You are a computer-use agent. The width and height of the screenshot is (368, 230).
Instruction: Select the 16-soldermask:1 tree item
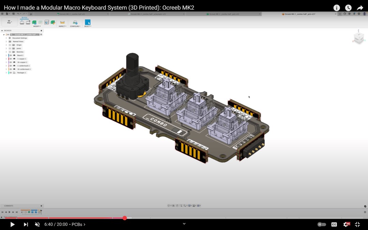point(24,69)
